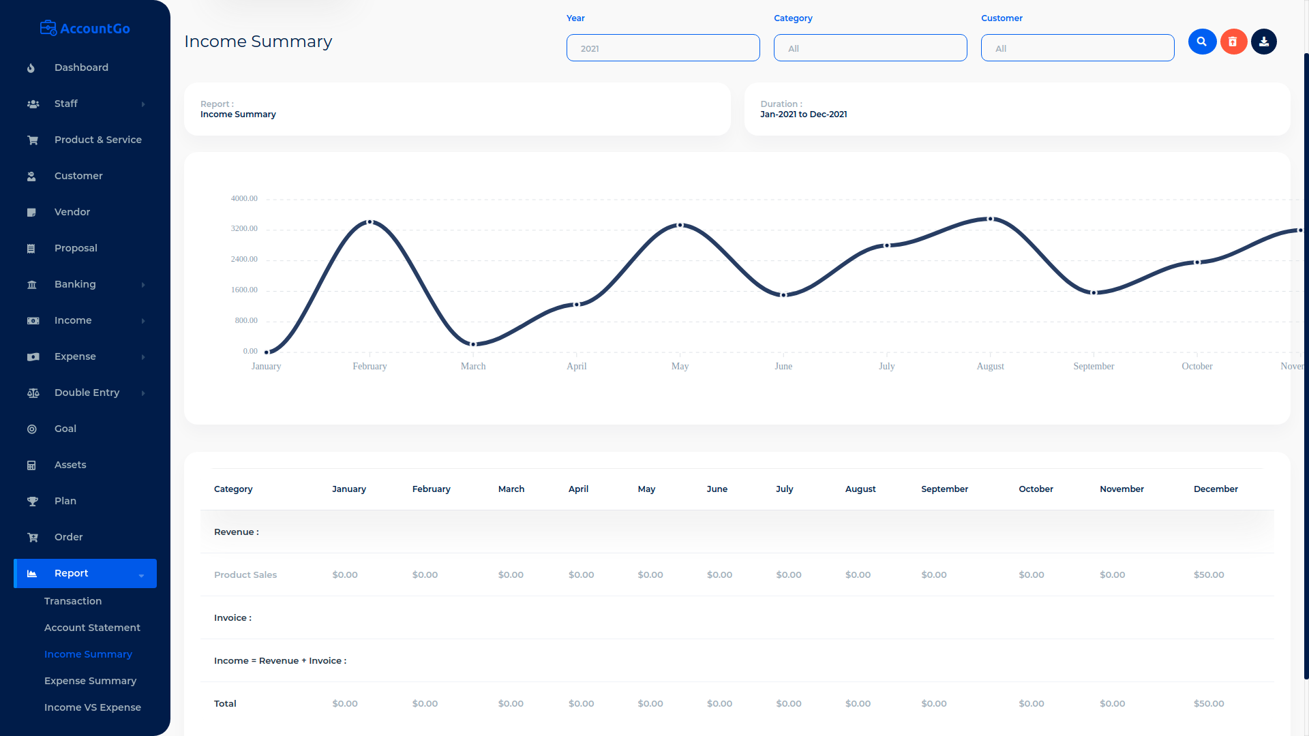Expand the Expense submenu arrow
The width and height of the screenshot is (1309, 736).
[x=143, y=357]
